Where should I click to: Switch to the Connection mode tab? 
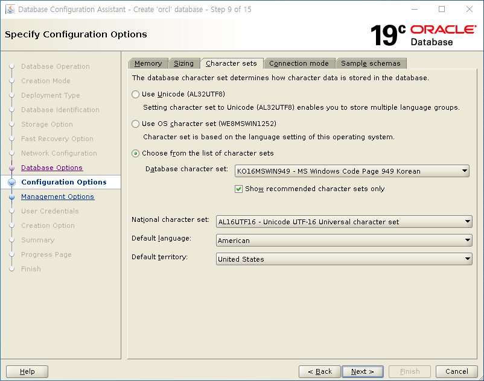pos(299,63)
